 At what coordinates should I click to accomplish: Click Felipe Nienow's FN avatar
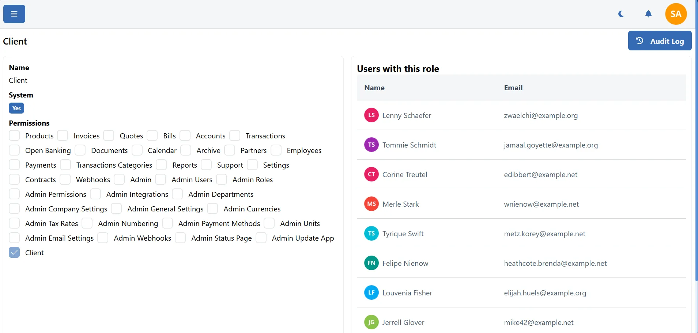pyautogui.click(x=371, y=263)
